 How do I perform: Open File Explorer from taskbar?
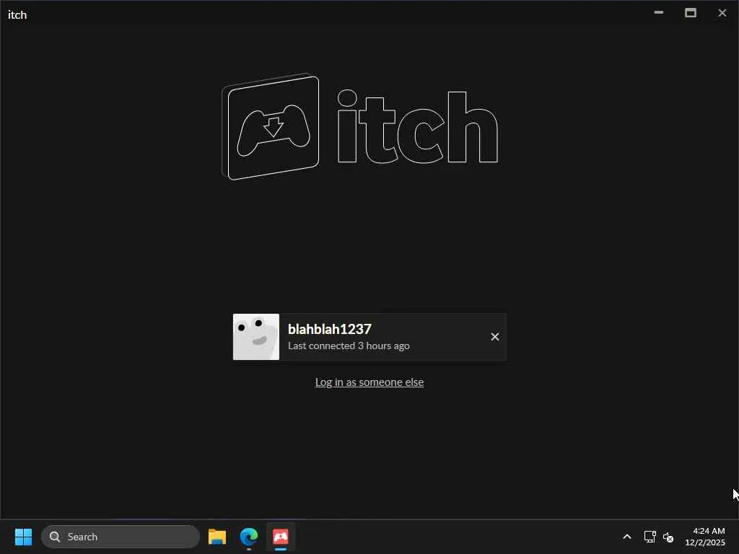[x=217, y=537]
